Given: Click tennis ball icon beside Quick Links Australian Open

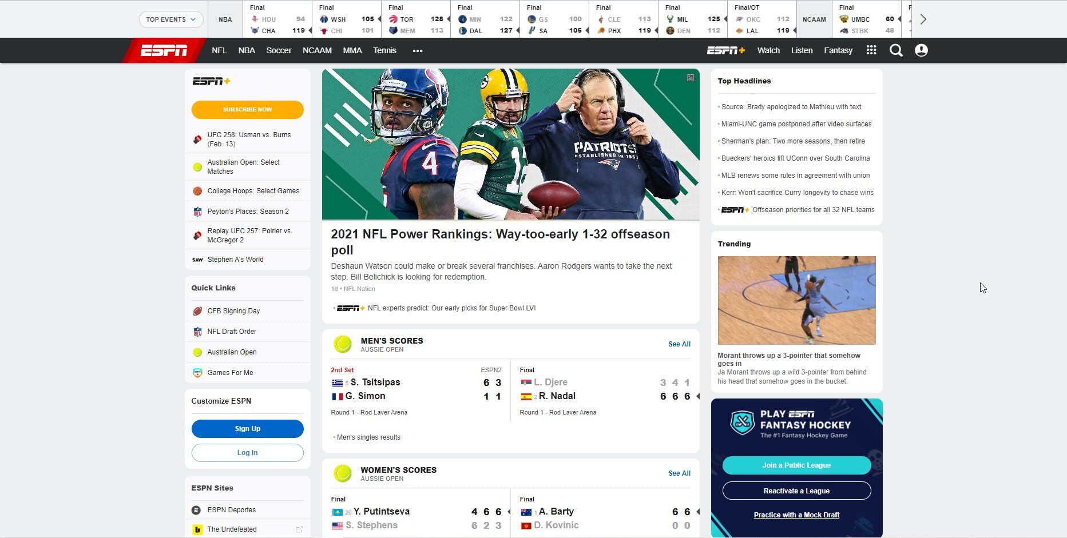Looking at the screenshot, I should click(x=197, y=352).
